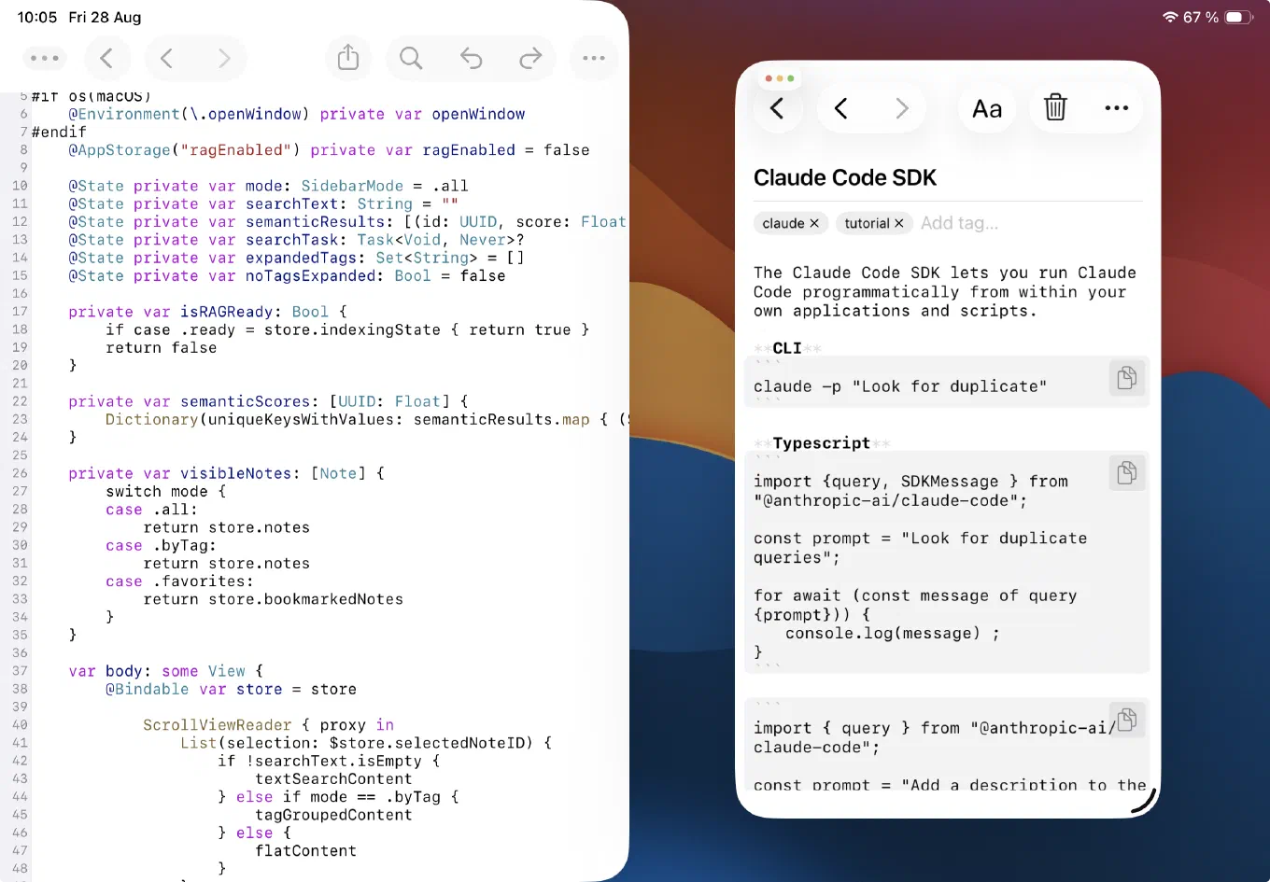Screen dimensions: 1270x882
Task: Open search in the code editor
Action: [x=411, y=58]
